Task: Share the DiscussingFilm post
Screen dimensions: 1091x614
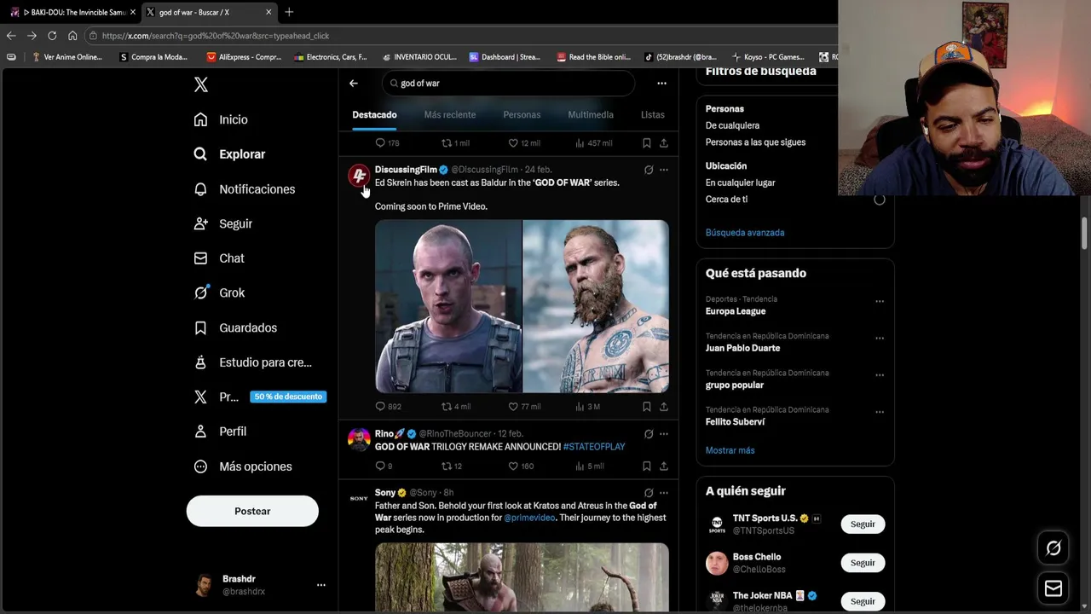Action: 664,407
